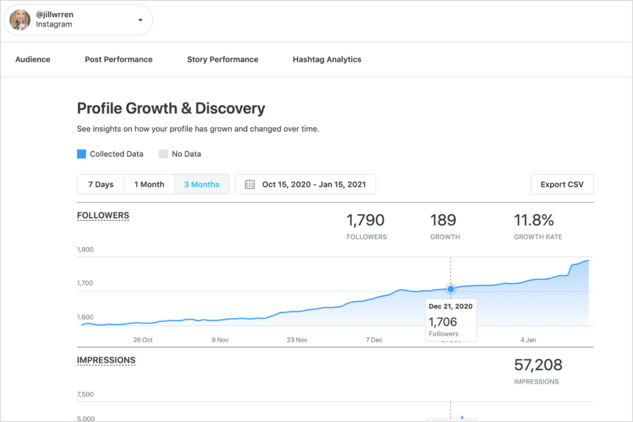Click the 1,706 Followers tooltip

(x=451, y=319)
